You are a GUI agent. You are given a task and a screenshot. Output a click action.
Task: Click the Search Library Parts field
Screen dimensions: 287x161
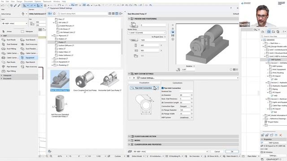(x=83, y=14)
